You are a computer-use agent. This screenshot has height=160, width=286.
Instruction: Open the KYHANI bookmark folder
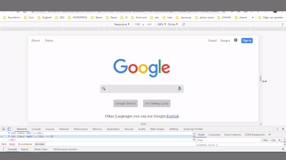pos(224,17)
